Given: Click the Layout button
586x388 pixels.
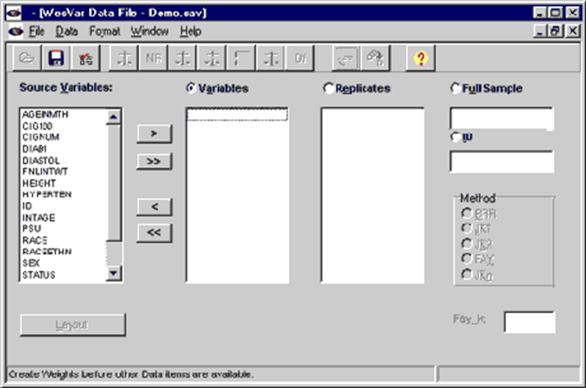Looking at the screenshot, I should (x=73, y=325).
